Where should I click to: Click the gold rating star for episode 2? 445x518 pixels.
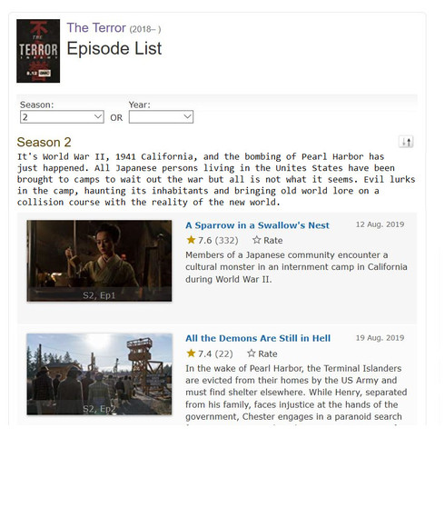191,354
